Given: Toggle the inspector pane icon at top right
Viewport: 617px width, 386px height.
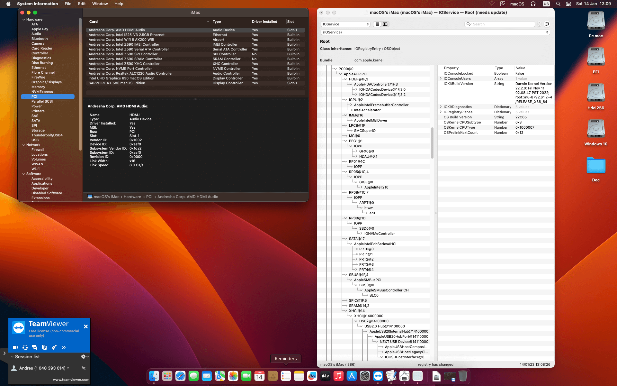Looking at the screenshot, I should click(547, 24).
